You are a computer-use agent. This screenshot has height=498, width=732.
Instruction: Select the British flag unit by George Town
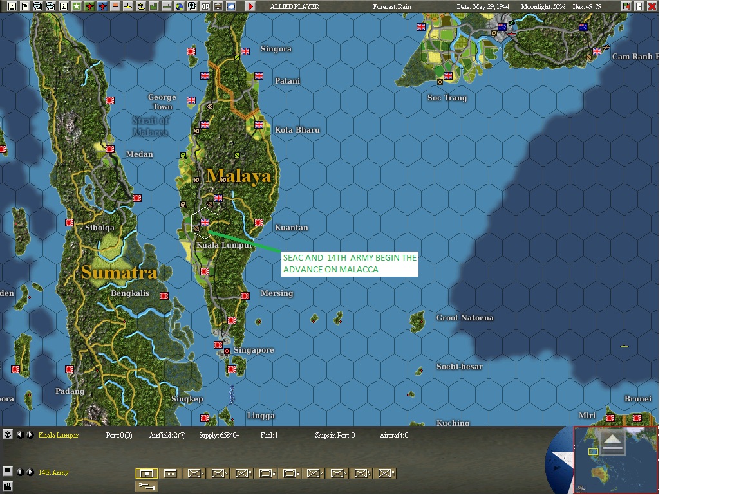coord(191,100)
